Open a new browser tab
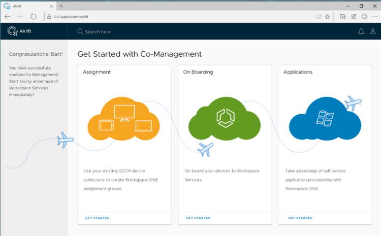 [61, 6]
